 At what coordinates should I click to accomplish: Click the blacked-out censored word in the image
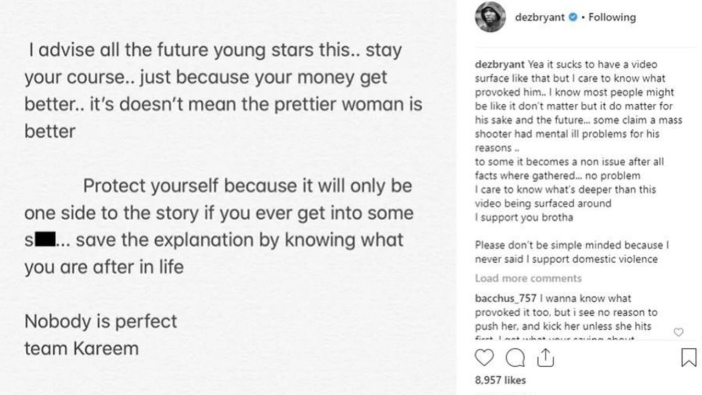point(45,240)
